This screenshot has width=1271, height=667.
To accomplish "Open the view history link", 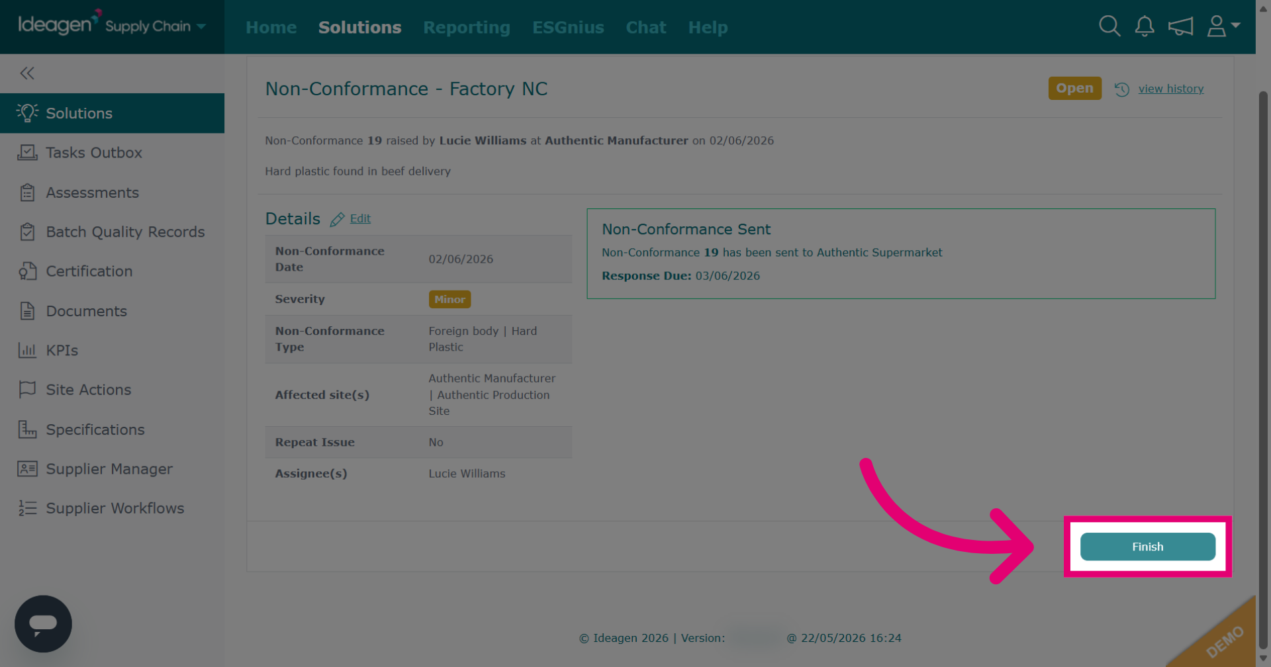I will [1170, 89].
